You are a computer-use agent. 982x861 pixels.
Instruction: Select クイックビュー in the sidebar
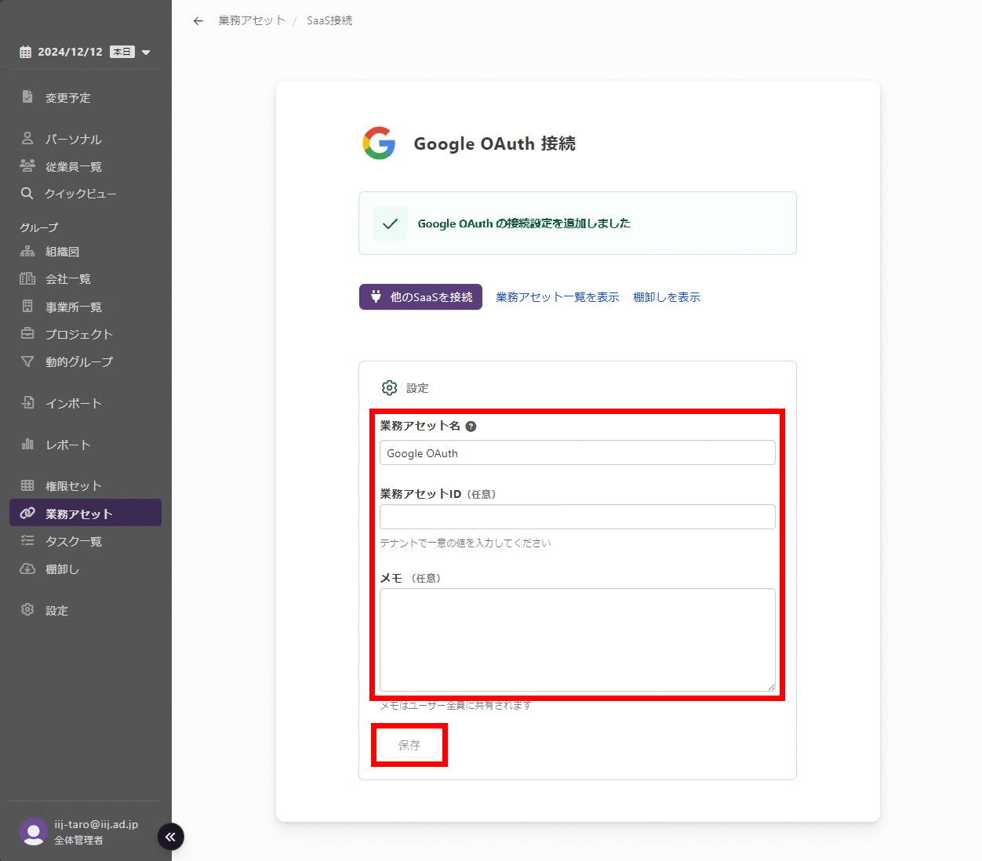click(x=80, y=194)
